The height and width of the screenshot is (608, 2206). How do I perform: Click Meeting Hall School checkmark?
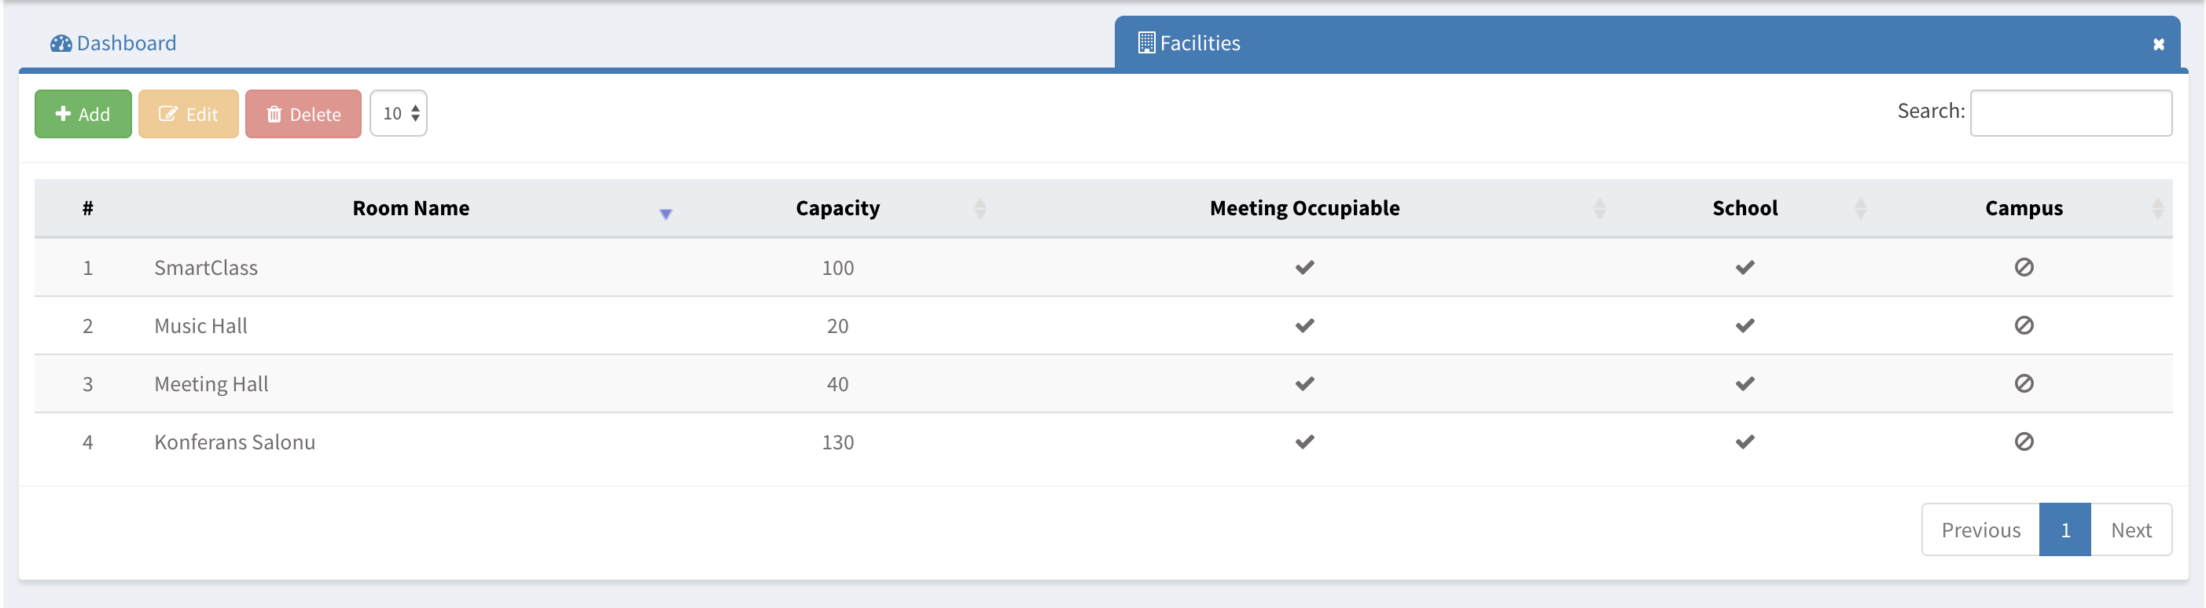1745,384
